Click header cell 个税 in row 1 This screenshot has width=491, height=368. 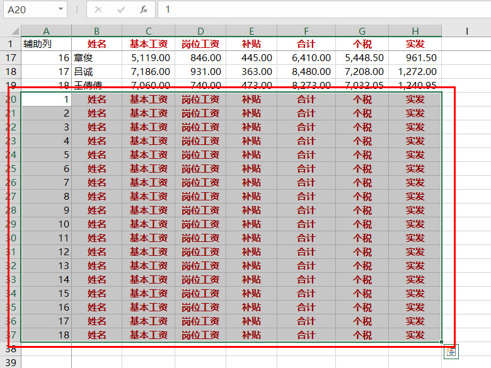[362, 44]
